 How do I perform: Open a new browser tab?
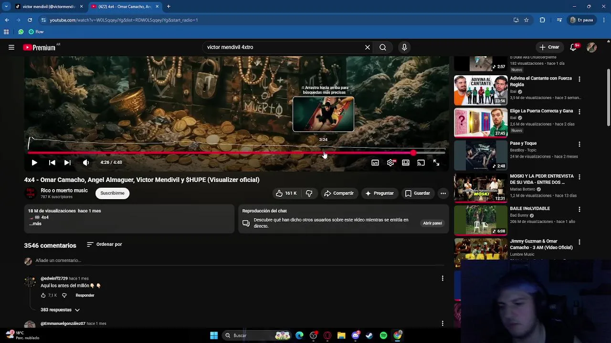pyautogui.click(x=169, y=7)
